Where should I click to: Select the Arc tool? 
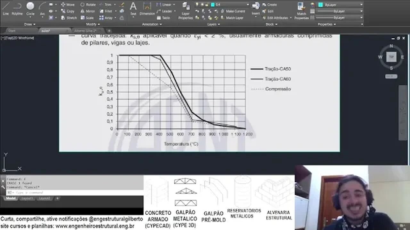point(42,8)
